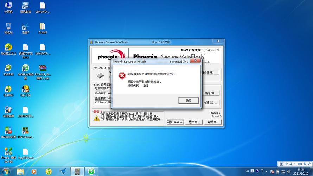
Task: Launch 360安全卫士 from desktop
Action: pos(8,49)
